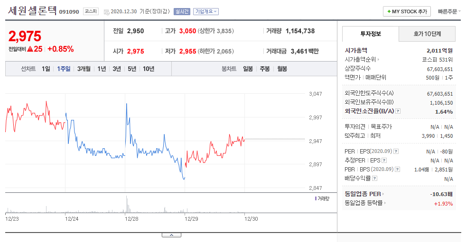Switch to the 호가10단계 tab

coord(427,34)
